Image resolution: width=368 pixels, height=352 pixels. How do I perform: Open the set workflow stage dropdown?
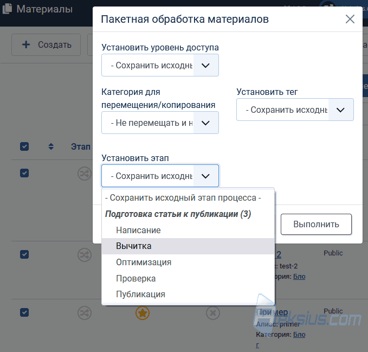click(160, 176)
